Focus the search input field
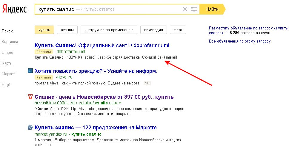Screen dimensions: 289x146 (x=125, y=10)
